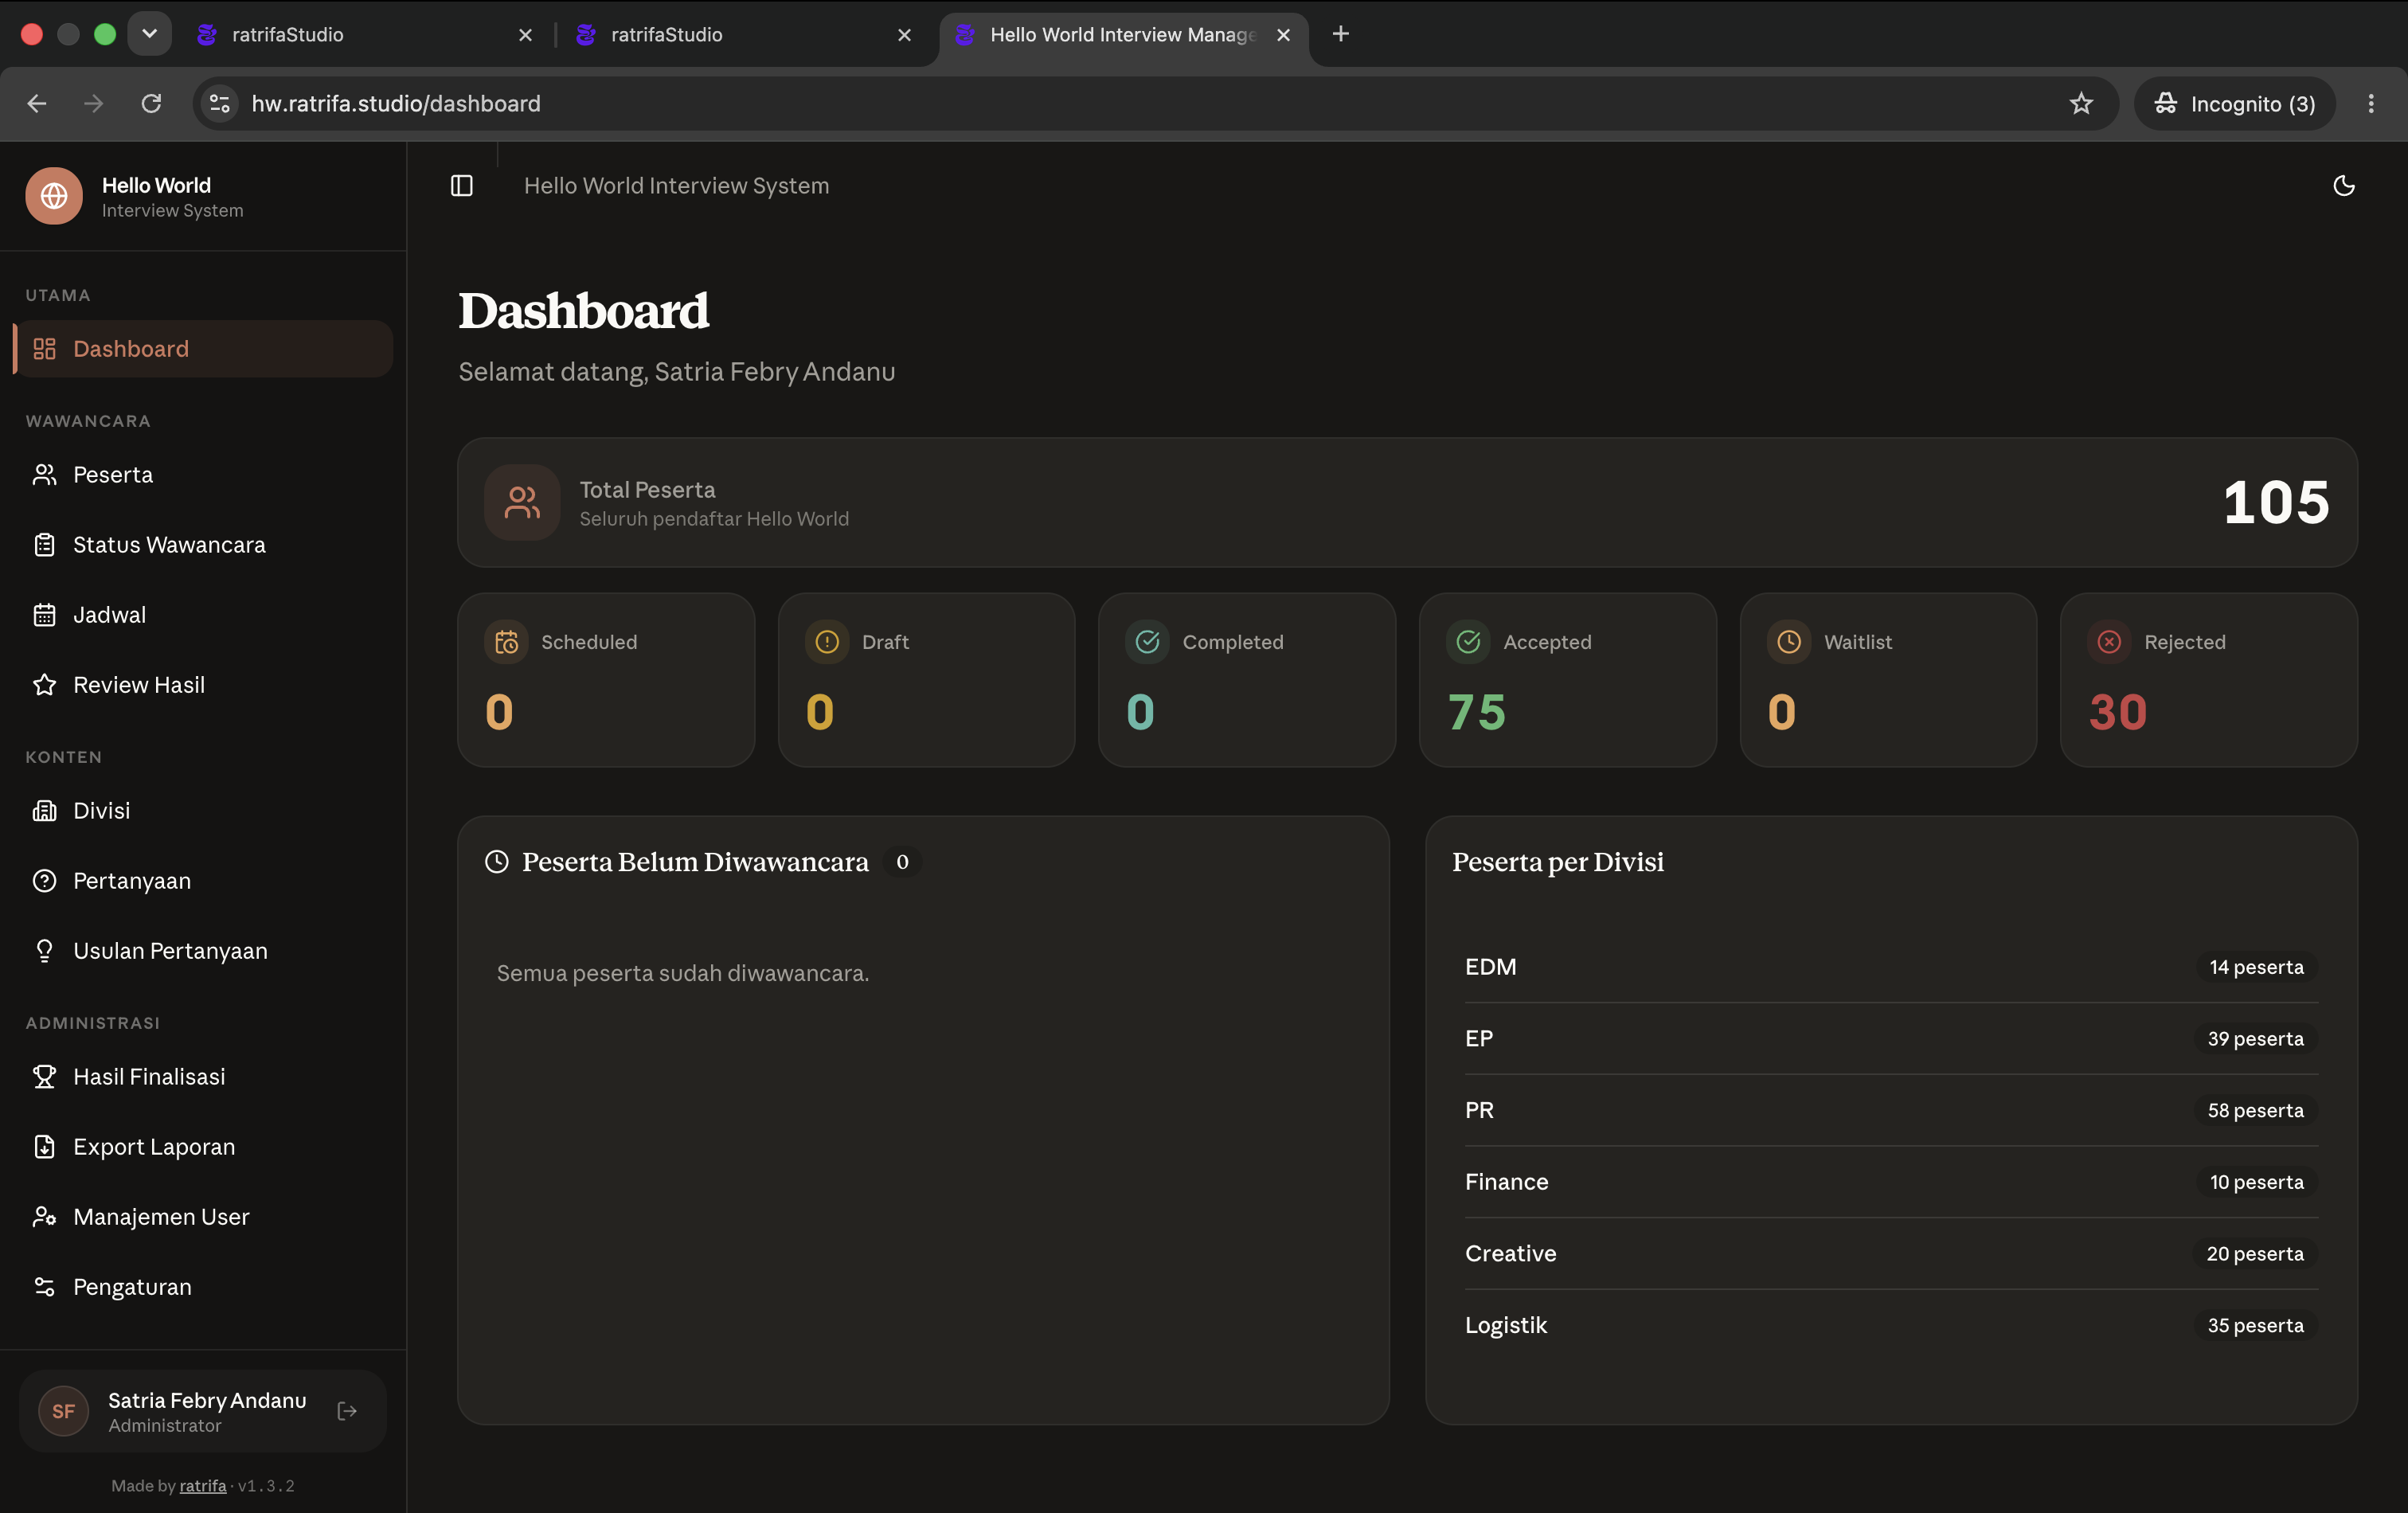
Task: Open Hasil Finalisasi trophy item
Action: coord(203,1077)
